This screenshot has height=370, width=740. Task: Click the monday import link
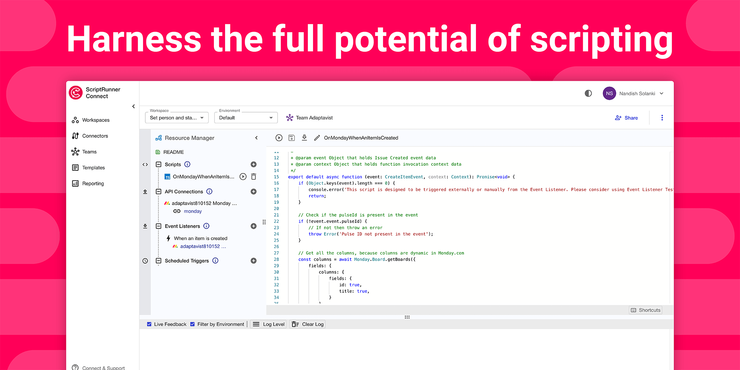coord(193,211)
